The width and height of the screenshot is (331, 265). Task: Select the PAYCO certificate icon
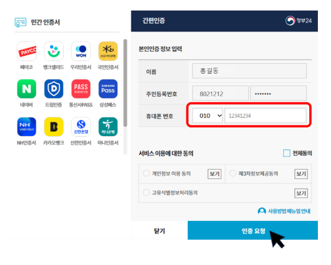coord(27,51)
